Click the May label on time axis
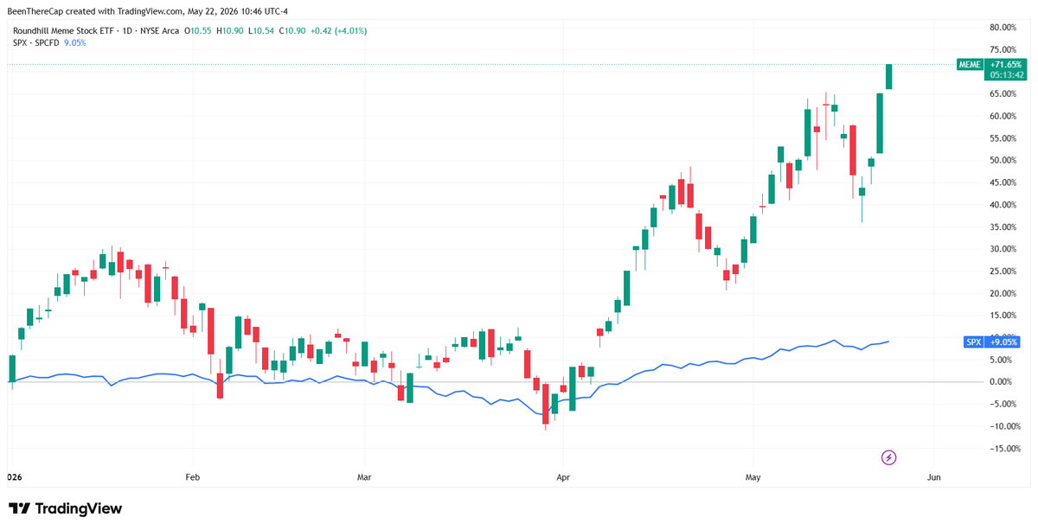This screenshot has height=530, width=1038. 752,476
